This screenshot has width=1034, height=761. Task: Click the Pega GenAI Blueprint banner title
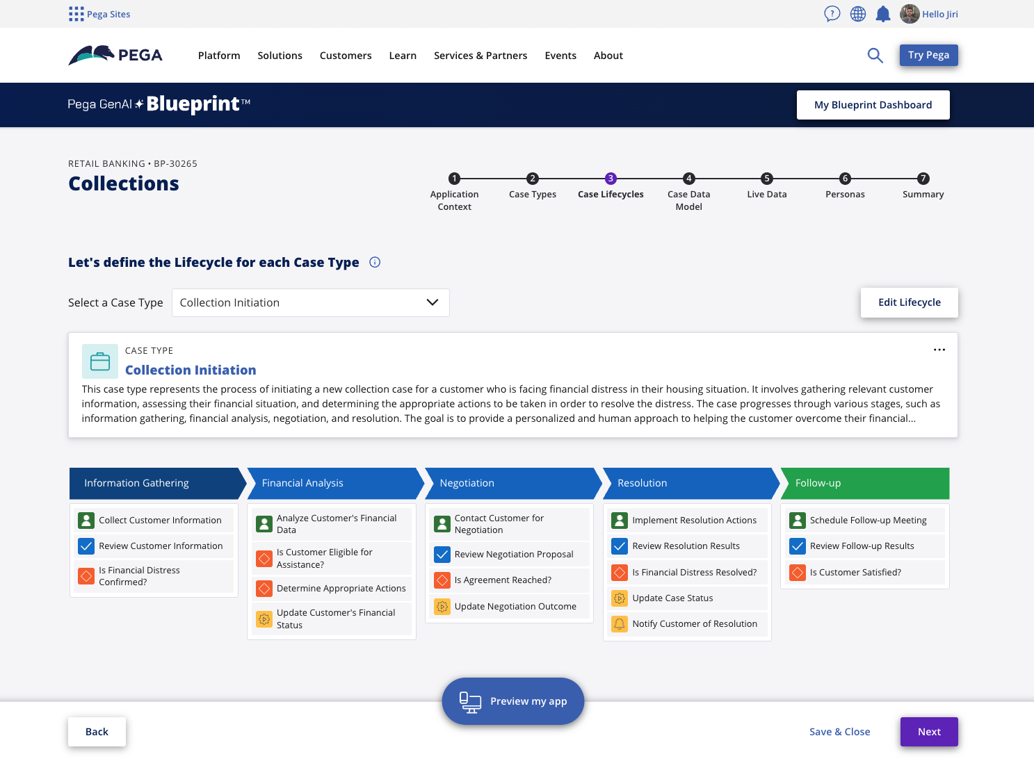[x=159, y=104]
